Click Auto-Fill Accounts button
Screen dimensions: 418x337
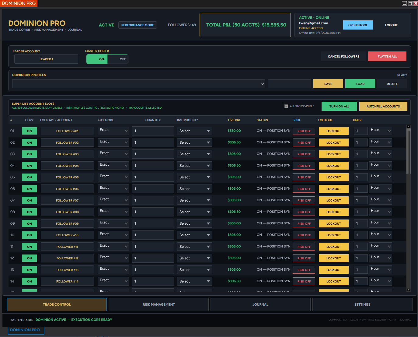(383, 106)
